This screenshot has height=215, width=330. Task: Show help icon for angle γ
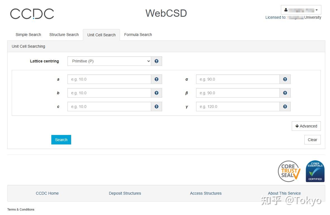click(285, 107)
